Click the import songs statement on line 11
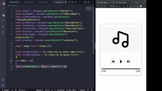The height and width of the screenshot is (91, 162). tap(34, 46)
